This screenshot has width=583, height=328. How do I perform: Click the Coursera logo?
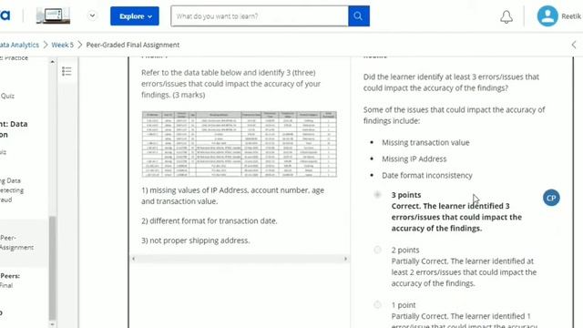click(5, 16)
